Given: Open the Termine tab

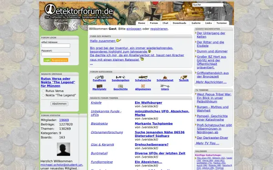Looking at the screenshot, I should tap(222, 23).
